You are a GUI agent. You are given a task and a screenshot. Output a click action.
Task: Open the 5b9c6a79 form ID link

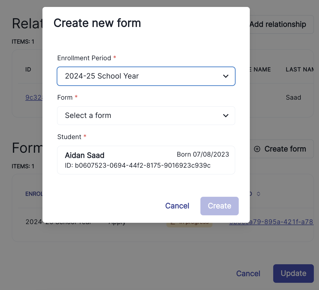(271, 222)
